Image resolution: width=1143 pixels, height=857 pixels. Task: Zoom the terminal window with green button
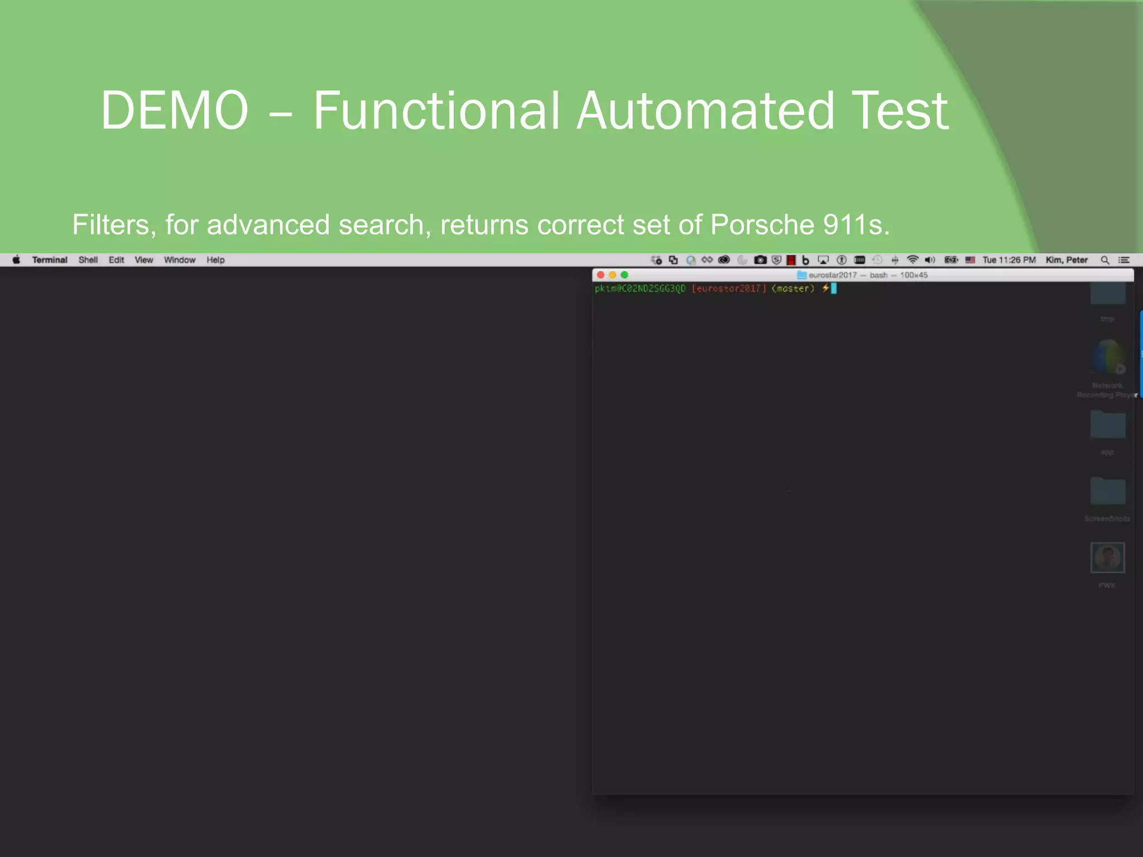[x=625, y=275]
